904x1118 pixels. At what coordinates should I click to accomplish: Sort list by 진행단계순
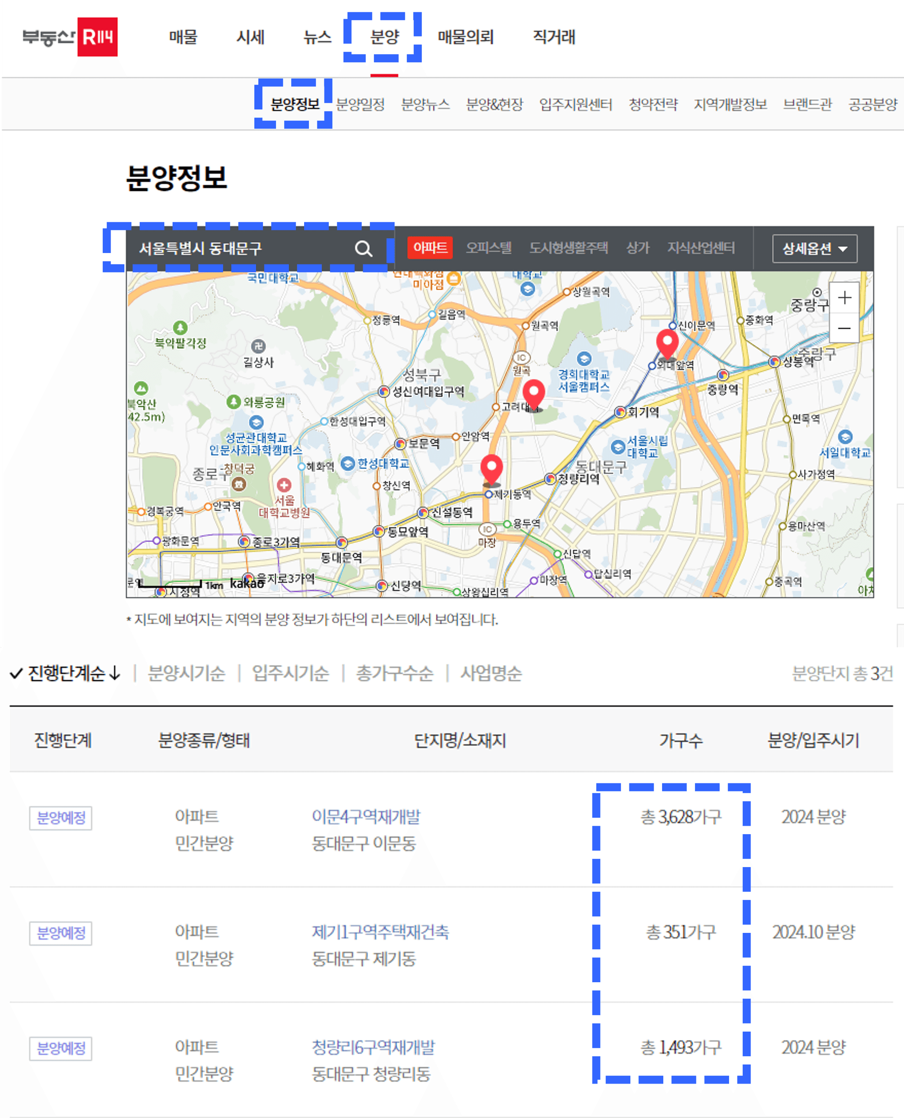tap(66, 673)
